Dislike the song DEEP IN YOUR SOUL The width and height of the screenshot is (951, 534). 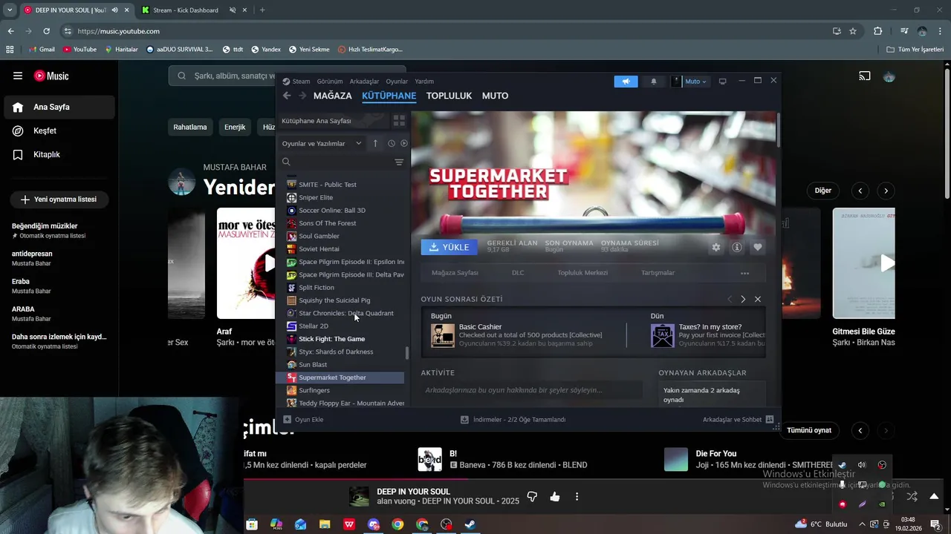pyautogui.click(x=532, y=497)
